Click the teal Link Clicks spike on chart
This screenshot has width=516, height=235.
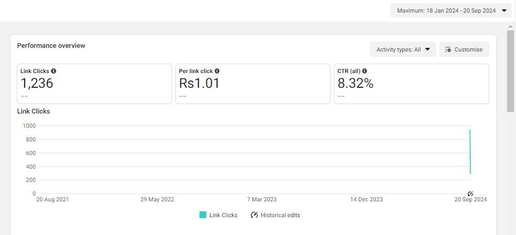[x=470, y=151]
